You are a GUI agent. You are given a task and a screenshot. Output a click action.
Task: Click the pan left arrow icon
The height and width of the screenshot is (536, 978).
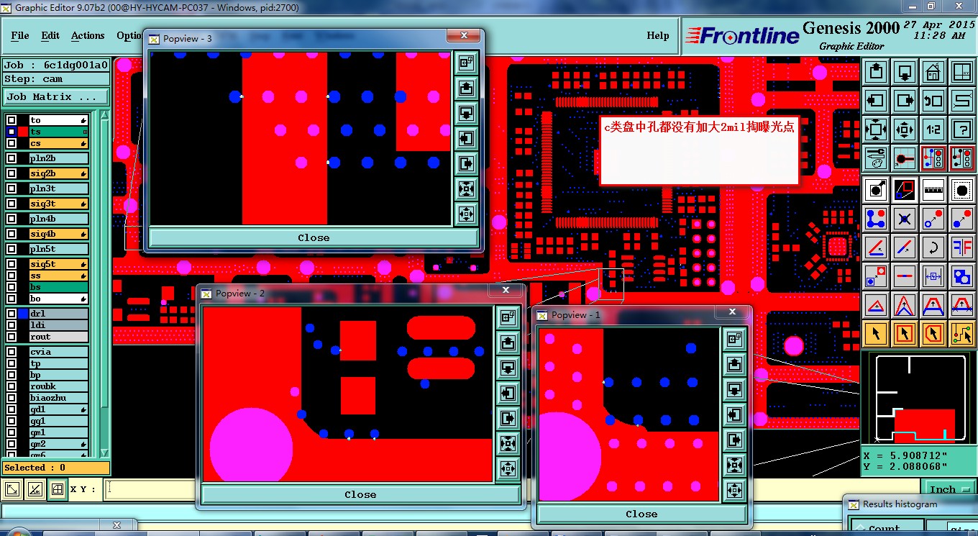coord(877,101)
